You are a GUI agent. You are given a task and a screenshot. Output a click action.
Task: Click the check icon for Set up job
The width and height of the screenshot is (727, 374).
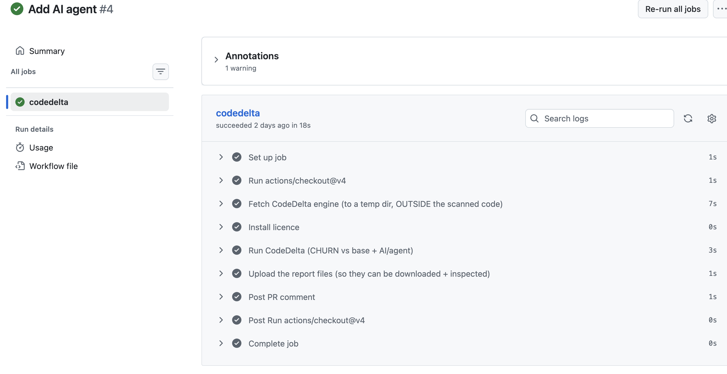coord(237,157)
